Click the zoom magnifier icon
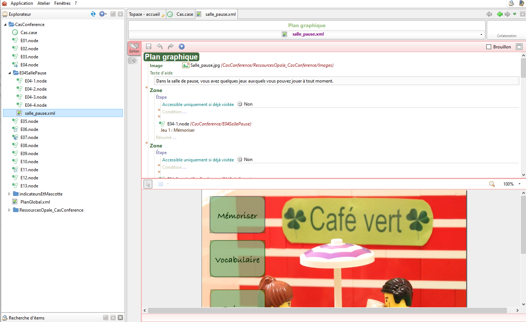Viewport: 526px width, 322px height. point(492,184)
